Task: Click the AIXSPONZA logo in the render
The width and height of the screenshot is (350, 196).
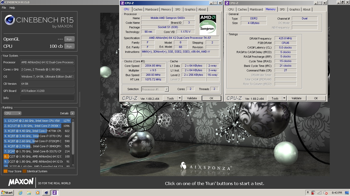Action: 206,166
